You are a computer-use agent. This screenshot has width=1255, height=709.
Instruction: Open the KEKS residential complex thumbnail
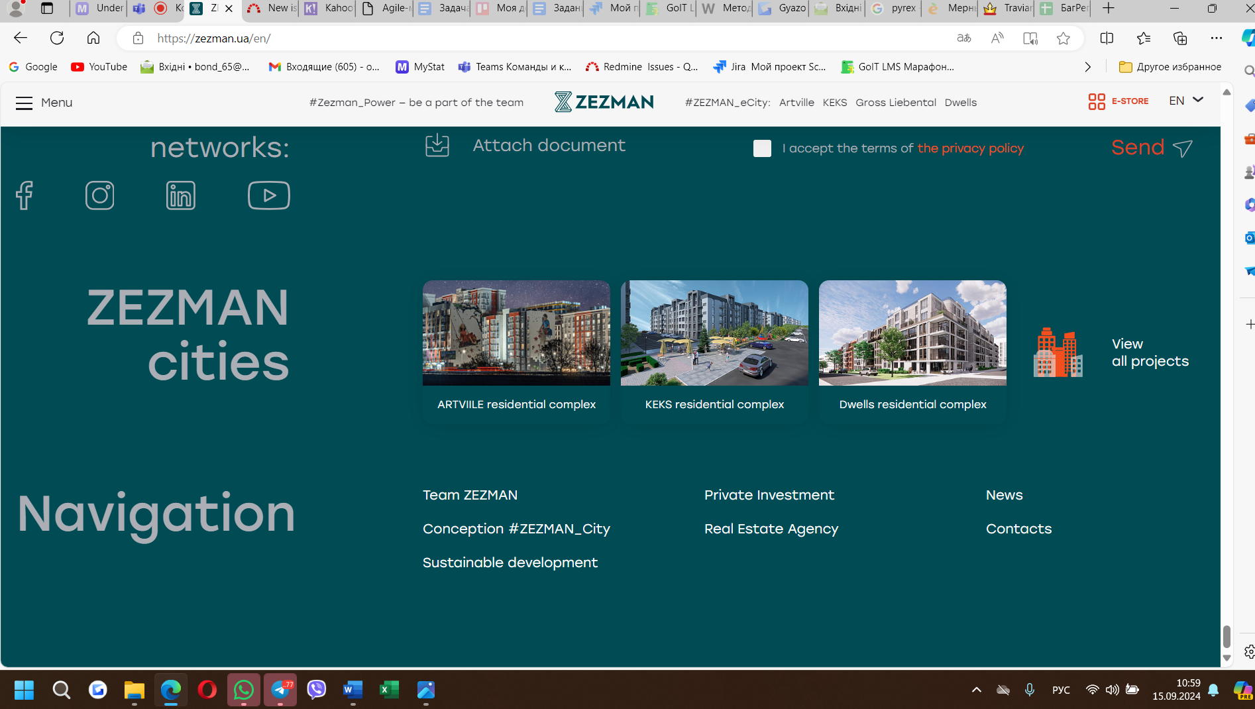714,333
